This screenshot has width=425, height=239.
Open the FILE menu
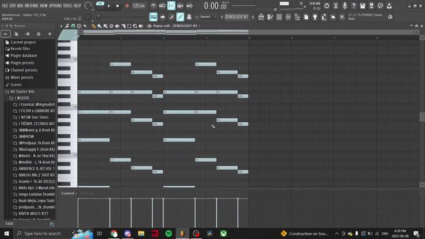[x=5, y=5]
